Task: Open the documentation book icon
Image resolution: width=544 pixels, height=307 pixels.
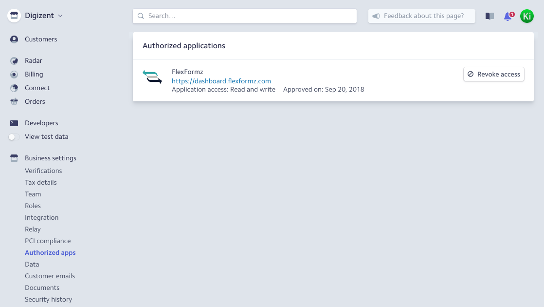Action: [489, 16]
